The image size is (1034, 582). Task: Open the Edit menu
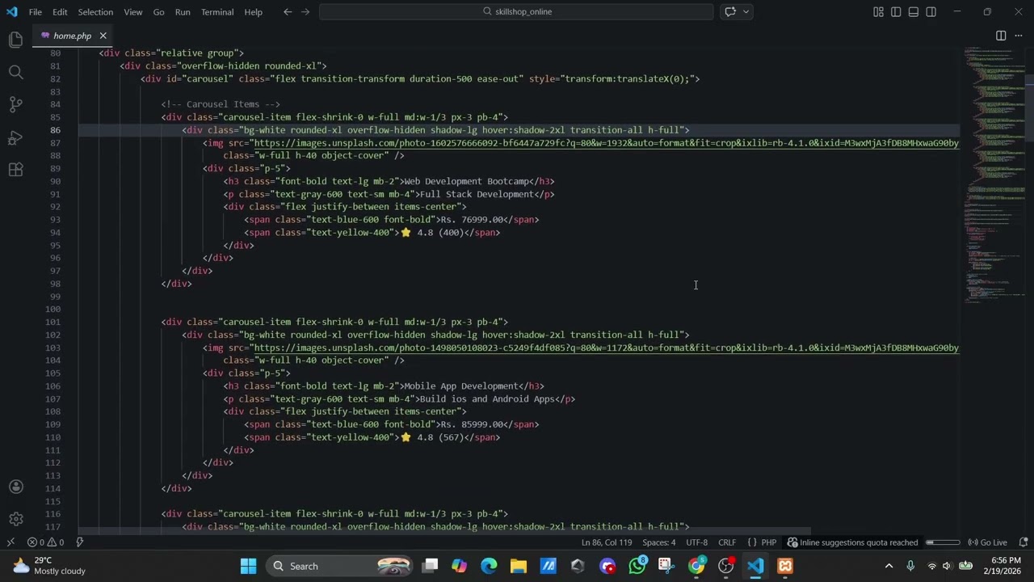(60, 12)
